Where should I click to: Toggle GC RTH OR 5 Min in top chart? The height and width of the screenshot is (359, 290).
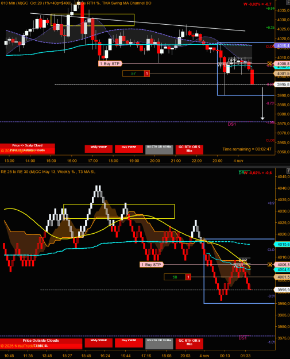pyautogui.click(x=190, y=149)
